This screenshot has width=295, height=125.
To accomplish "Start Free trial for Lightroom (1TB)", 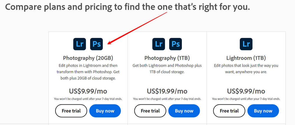I will coord(229,111).
